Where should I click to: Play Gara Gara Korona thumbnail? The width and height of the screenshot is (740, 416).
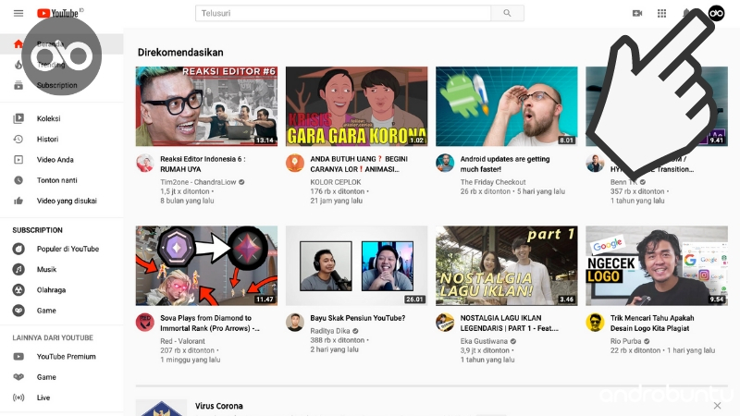tap(357, 106)
